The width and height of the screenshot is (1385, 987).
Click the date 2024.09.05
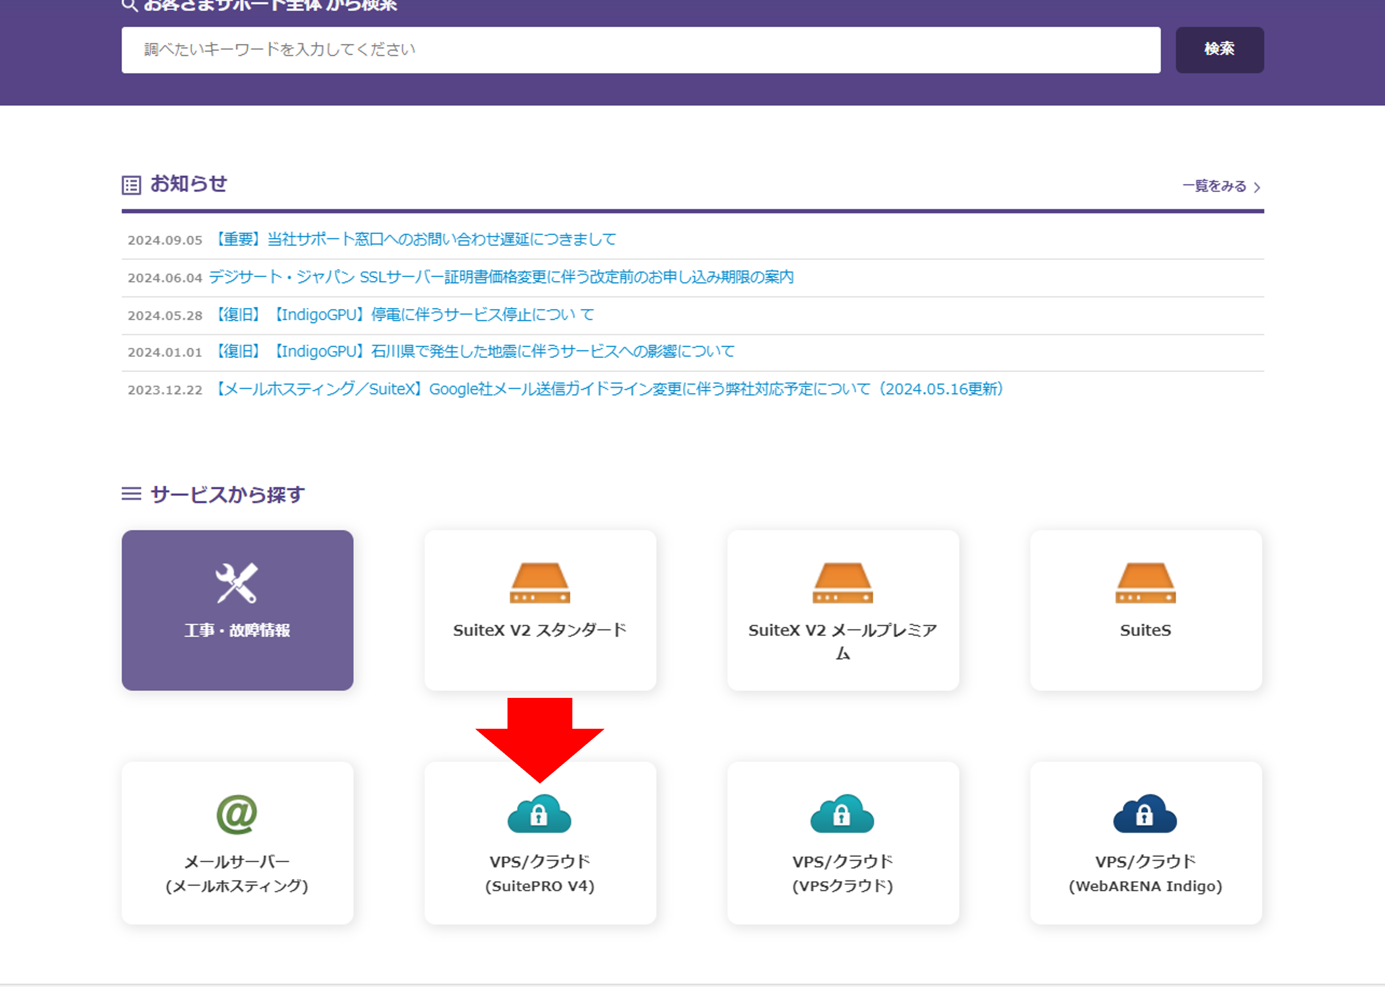(165, 241)
